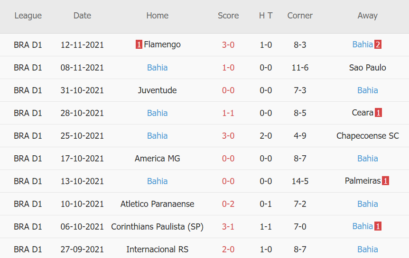Click the 3-0 score of Flamengo match
Viewport: 409px width, 258px height.
click(228, 44)
